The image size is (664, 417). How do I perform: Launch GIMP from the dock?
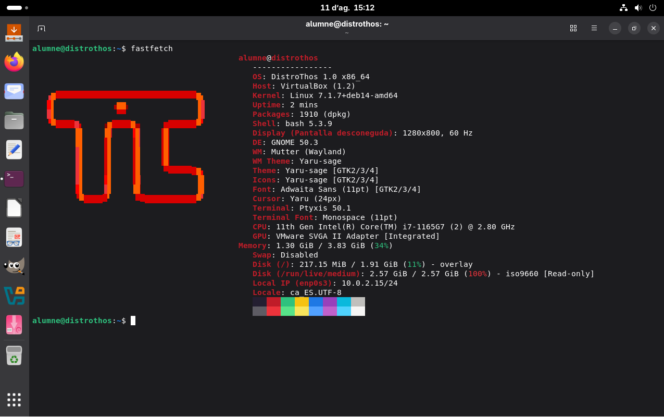[14, 266]
